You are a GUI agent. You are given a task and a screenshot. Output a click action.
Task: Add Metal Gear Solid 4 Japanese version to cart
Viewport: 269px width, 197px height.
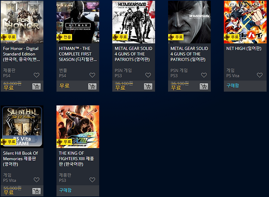pyautogui.click(x=204, y=86)
